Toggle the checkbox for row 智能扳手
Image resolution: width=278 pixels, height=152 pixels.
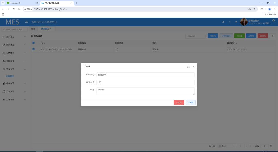(x=33, y=49)
